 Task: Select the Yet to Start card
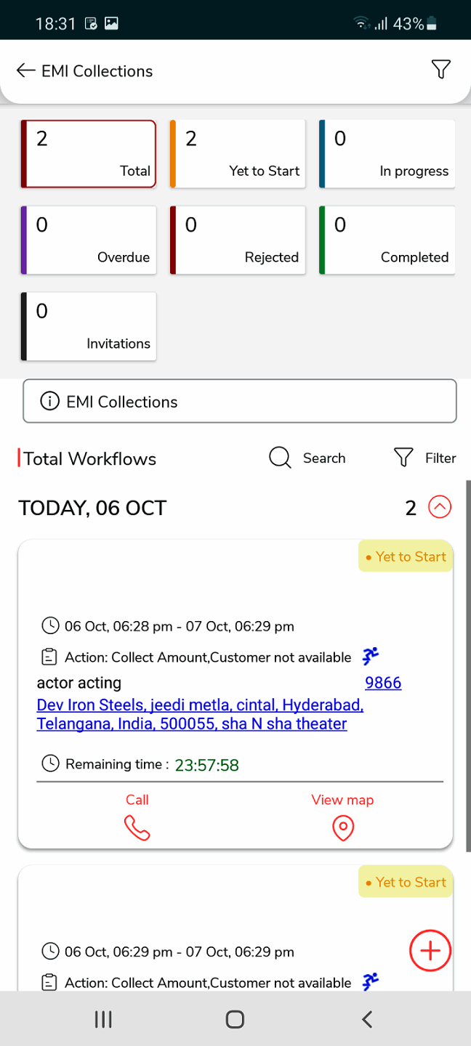238,154
